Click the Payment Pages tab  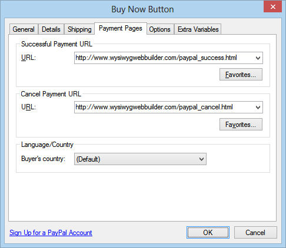(121, 29)
